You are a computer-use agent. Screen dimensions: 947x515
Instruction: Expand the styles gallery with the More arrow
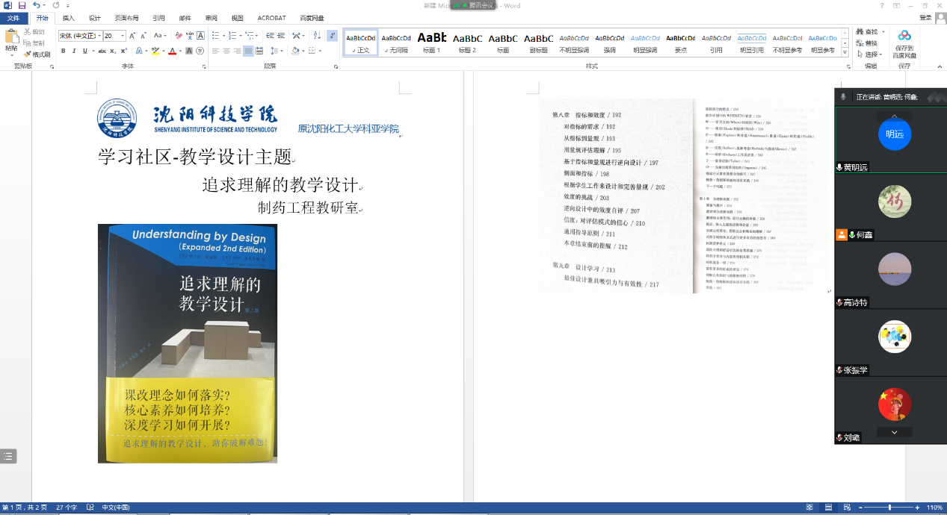coord(846,51)
